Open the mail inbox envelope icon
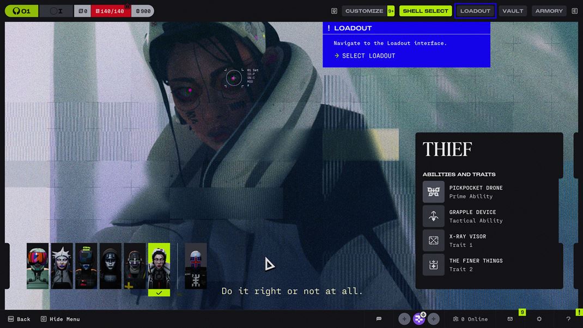Screen dimensions: 583x328 pos(510,319)
